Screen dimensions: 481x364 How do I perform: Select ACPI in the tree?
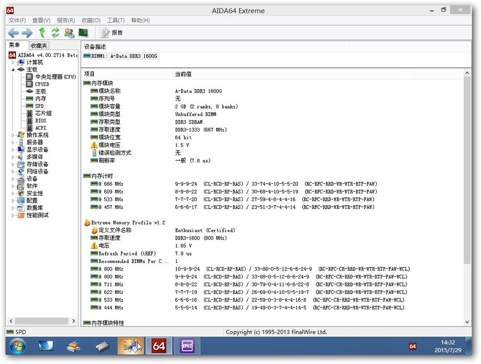pyautogui.click(x=36, y=128)
